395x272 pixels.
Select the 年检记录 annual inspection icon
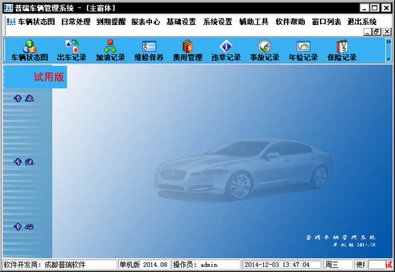tap(303, 51)
